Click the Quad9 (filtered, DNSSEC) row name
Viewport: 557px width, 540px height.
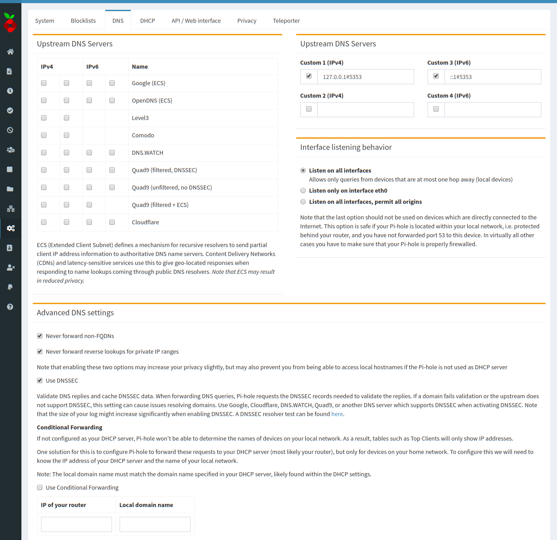tap(164, 170)
